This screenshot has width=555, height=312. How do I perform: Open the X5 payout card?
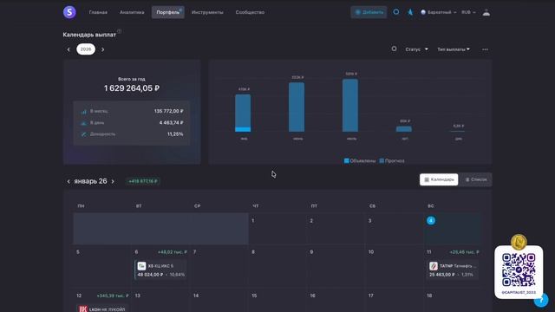161,270
